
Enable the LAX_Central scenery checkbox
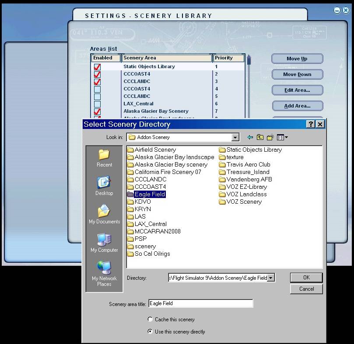(97, 104)
